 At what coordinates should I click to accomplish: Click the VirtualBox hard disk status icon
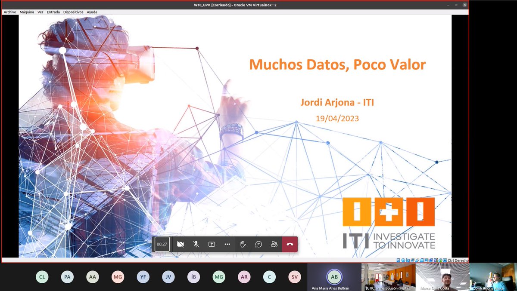[399, 260]
